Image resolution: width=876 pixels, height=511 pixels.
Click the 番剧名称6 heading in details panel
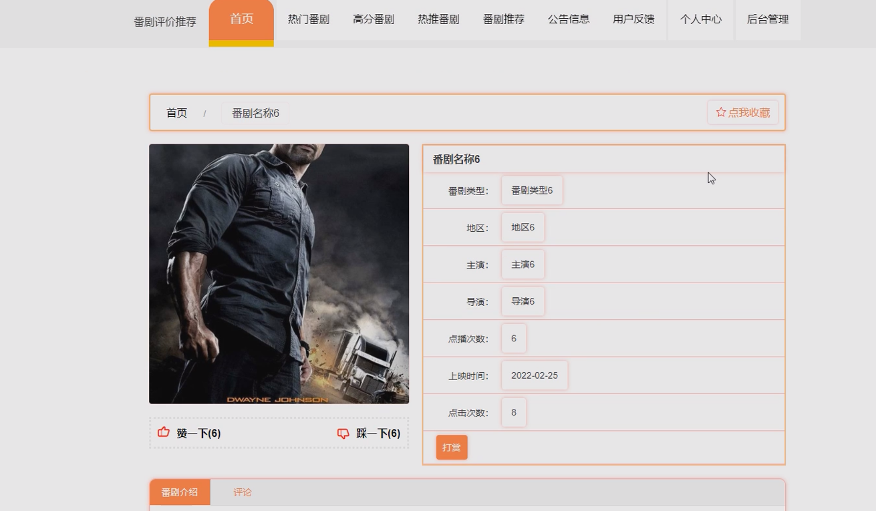pyautogui.click(x=456, y=159)
